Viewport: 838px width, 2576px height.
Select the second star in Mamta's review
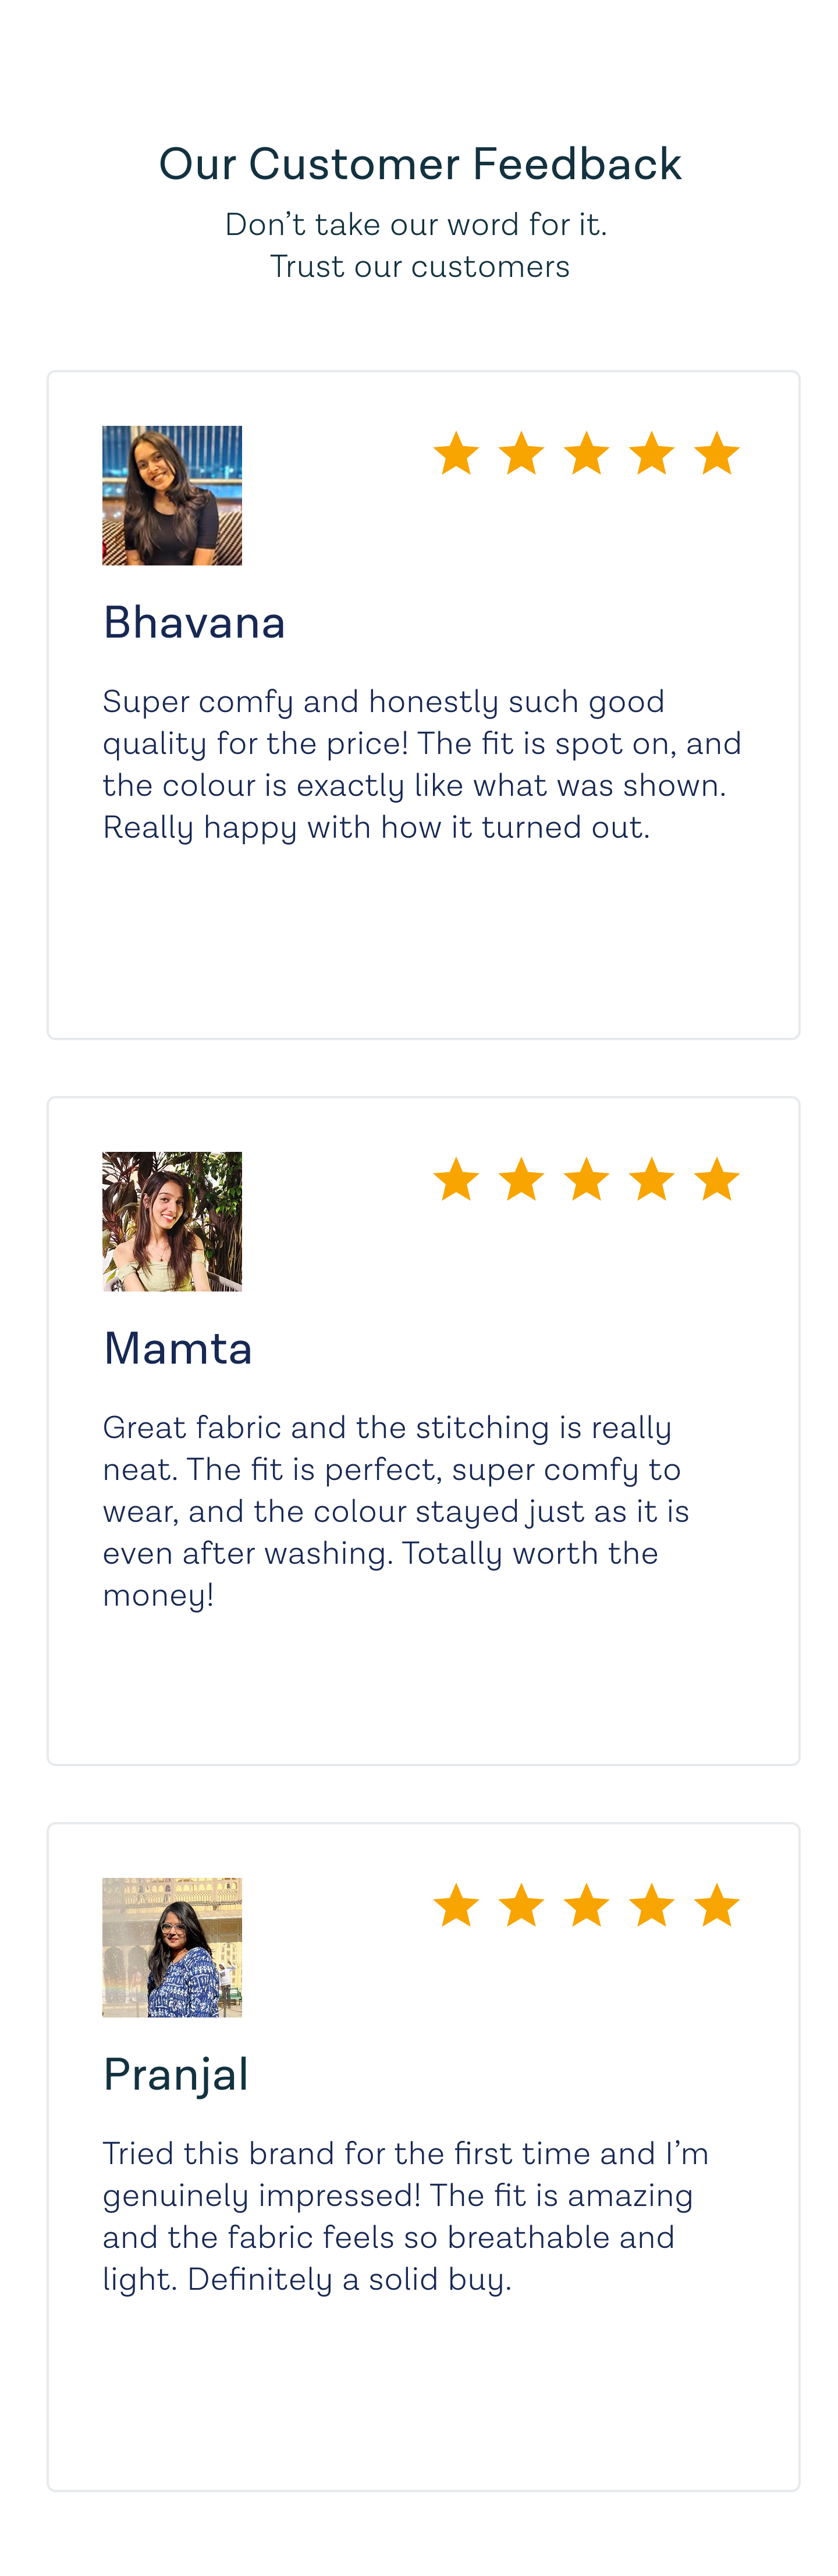click(x=522, y=1180)
